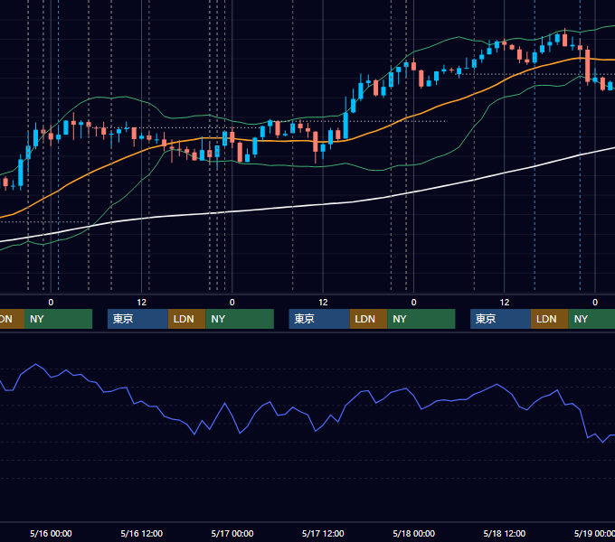Click the 5/18 12:00 date label
This screenshot has width=615, height=542.
(x=505, y=533)
